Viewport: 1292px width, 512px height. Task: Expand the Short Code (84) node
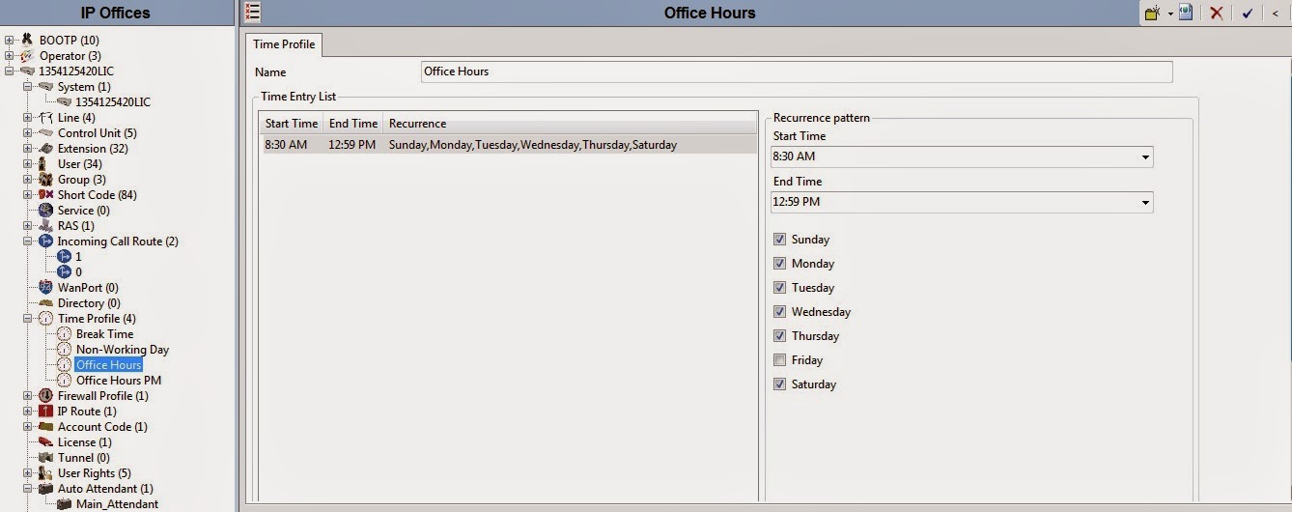coord(27,195)
